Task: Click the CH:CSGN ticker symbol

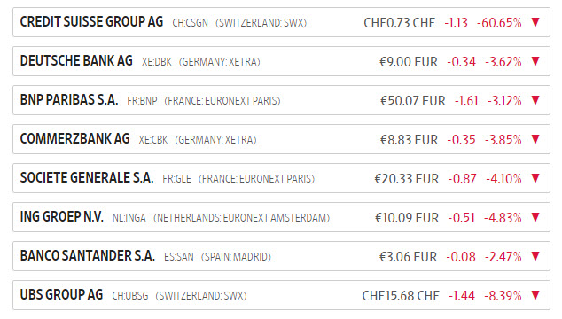Action: tap(190, 23)
